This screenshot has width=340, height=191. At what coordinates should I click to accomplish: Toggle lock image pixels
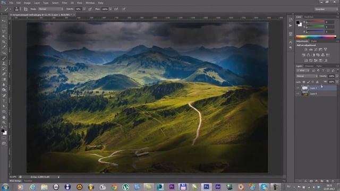click(x=308, y=82)
